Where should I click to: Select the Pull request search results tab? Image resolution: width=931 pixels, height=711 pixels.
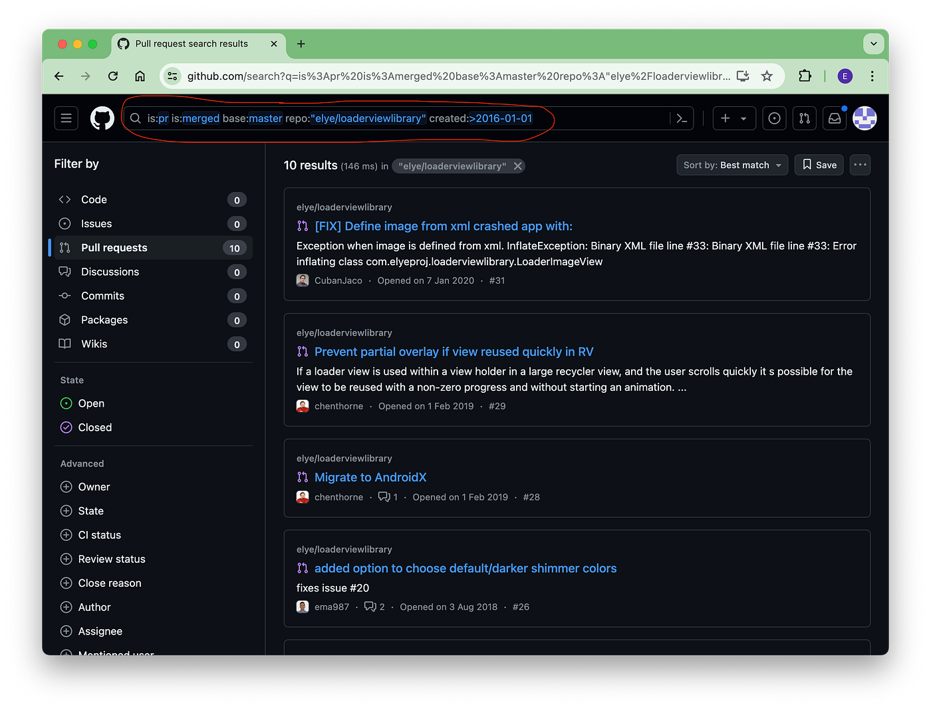[198, 44]
